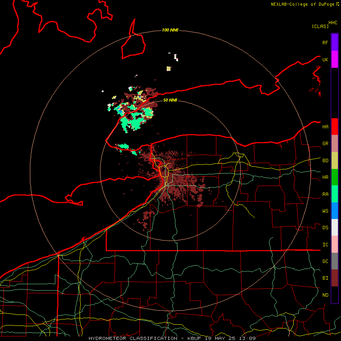The height and width of the screenshot is (341, 341).
Task: Click the 100 NMI range ring label
Action: [x=170, y=30]
